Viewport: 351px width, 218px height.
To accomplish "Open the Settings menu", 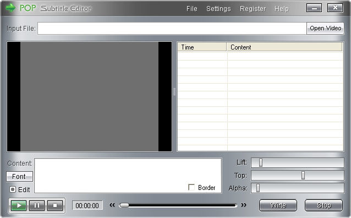I will click(218, 9).
